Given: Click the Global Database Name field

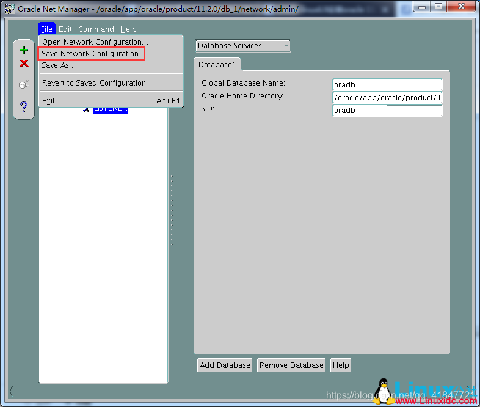Looking at the screenshot, I should 387,84.
